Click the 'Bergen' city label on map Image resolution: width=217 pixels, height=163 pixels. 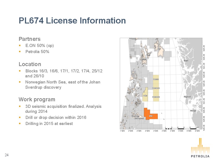tap(186, 61)
